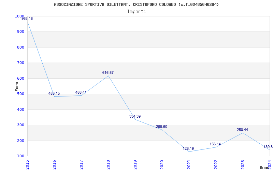Click the 200 y-axis tick label
Image resolution: width=273 pixels, height=171 pixels.
tap(21, 141)
